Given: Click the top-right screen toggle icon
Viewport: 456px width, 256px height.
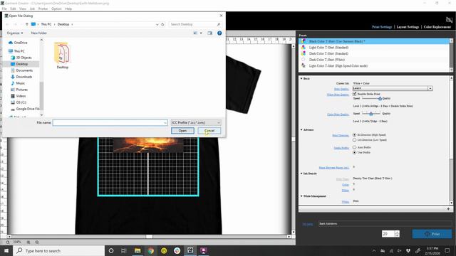Looking at the screenshot, I should [449, 20].
